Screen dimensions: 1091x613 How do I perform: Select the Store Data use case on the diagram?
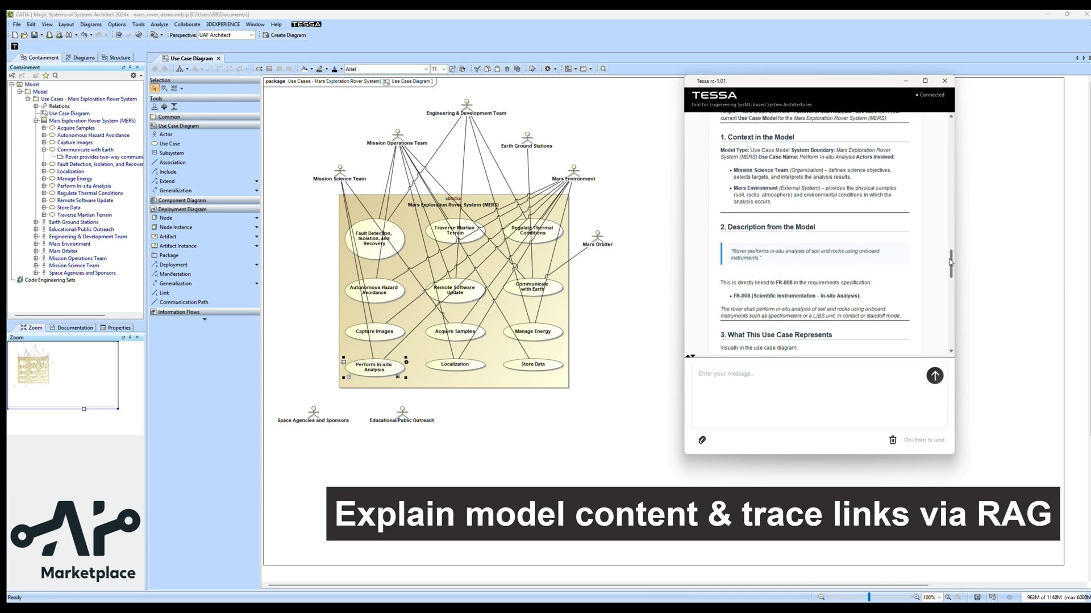(x=533, y=364)
